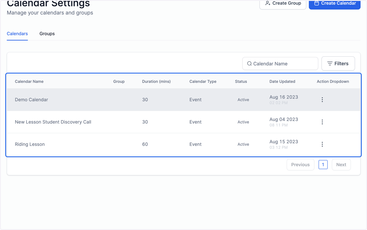Click the 02 02 PM timestamp
Screen dimensions: 367x230
coord(279,103)
